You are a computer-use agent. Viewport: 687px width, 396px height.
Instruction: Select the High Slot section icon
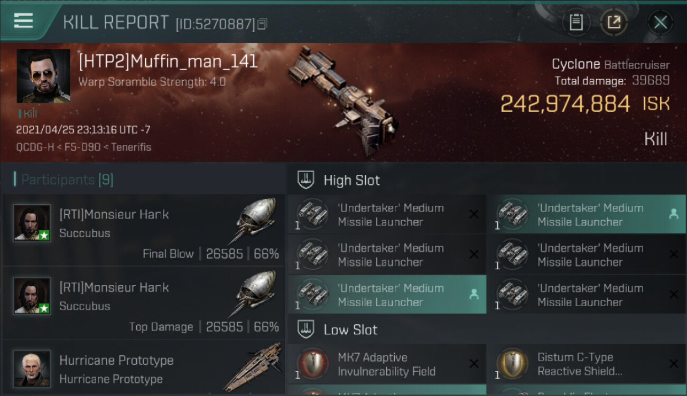307,180
